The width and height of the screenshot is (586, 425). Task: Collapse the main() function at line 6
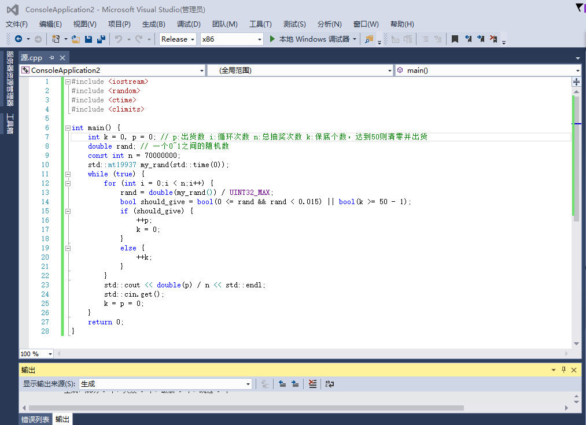pos(68,128)
